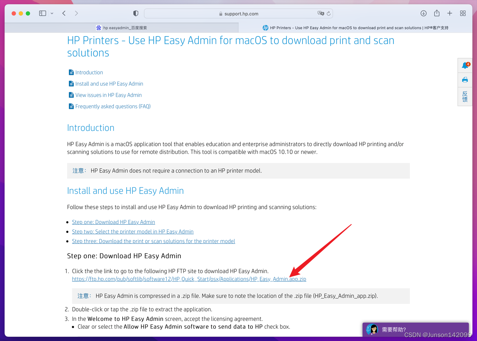The image size is (477, 341).
Task: Minimize Safari window with yellow button
Action: (21, 13)
